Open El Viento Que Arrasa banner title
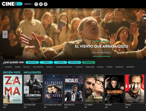Image resolution: width=146 pixels, height=111 pixels. 102,46
